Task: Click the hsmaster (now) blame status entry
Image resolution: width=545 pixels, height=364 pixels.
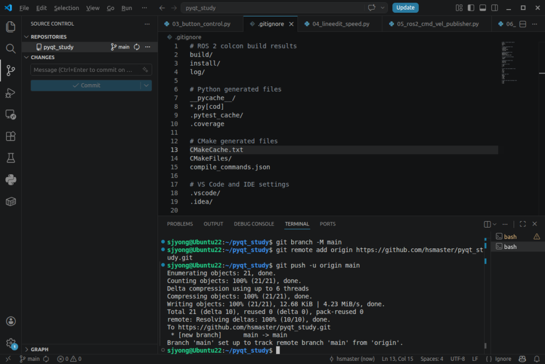Action: point(352,359)
